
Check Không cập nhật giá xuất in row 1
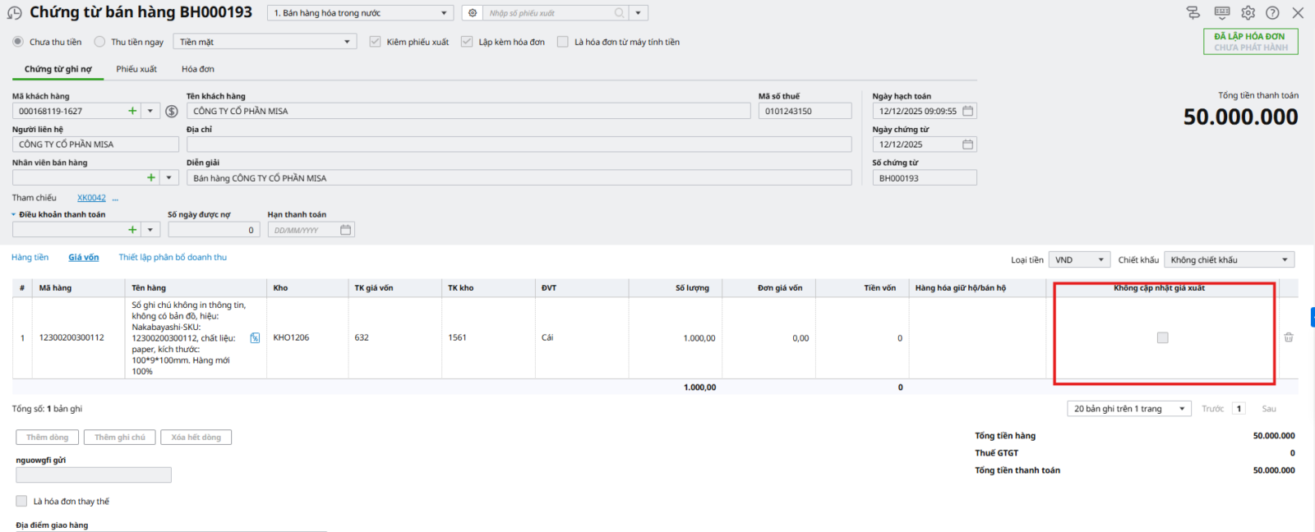click(1162, 337)
